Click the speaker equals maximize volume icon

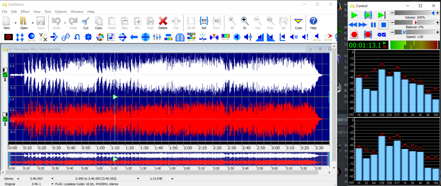pyautogui.click(x=294, y=37)
